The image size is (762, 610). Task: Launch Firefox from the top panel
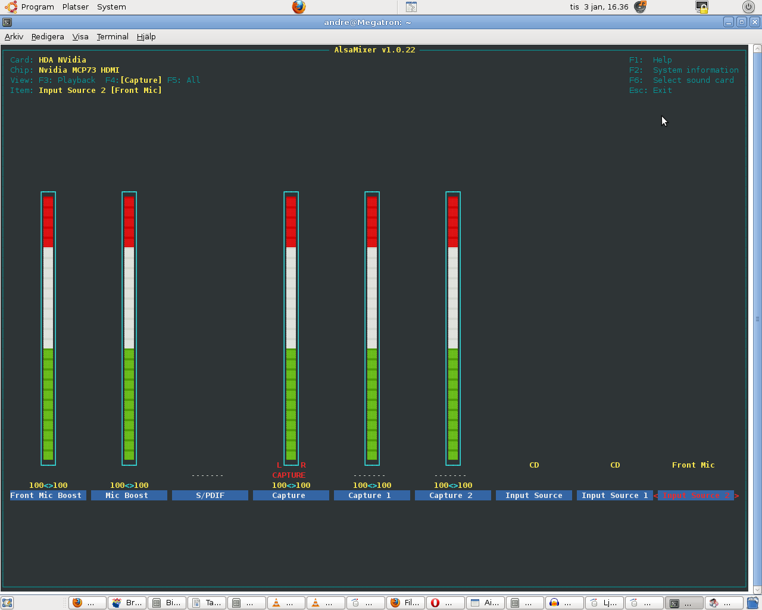[299, 7]
